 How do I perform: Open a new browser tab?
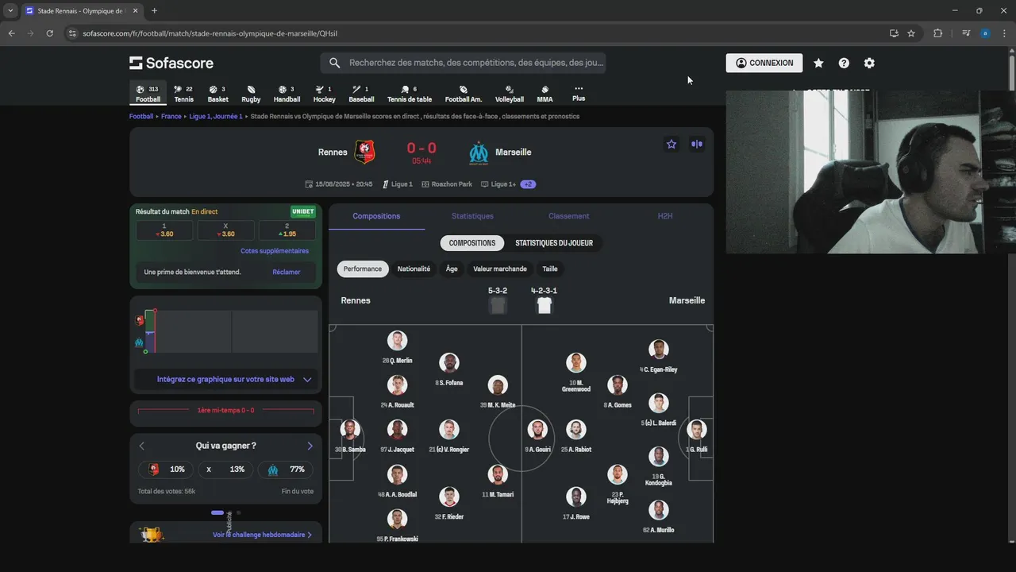(x=154, y=11)
